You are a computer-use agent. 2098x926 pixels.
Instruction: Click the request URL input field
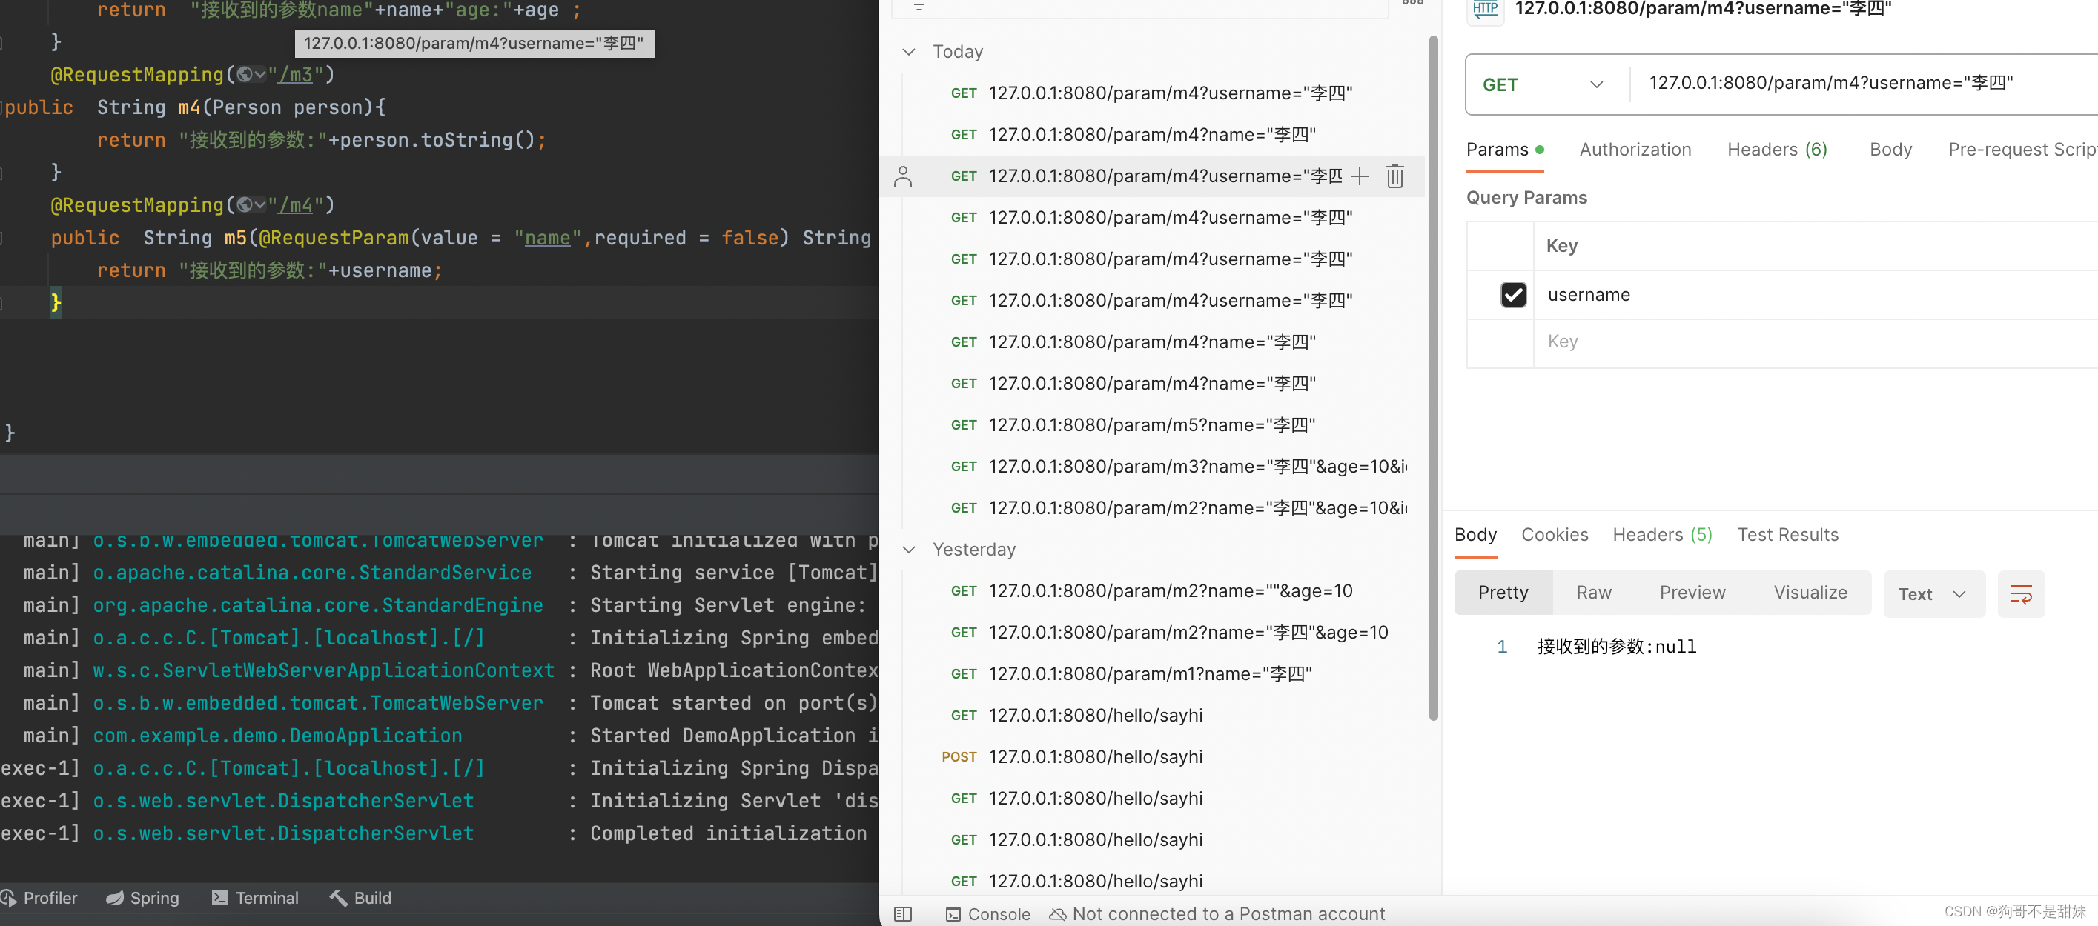pos(1864,84)
